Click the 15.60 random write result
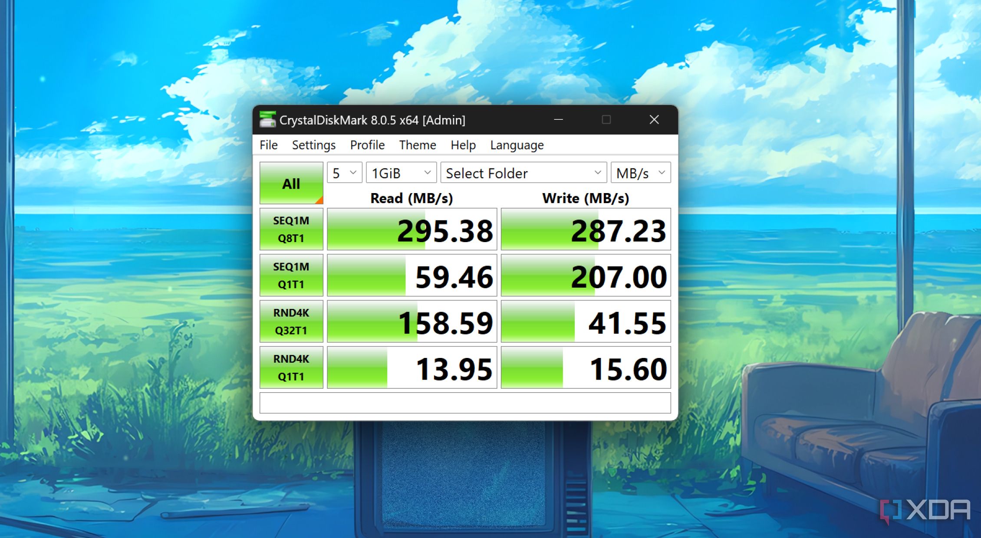This screenshot has width=981, height=538. [x=586, y=367]
